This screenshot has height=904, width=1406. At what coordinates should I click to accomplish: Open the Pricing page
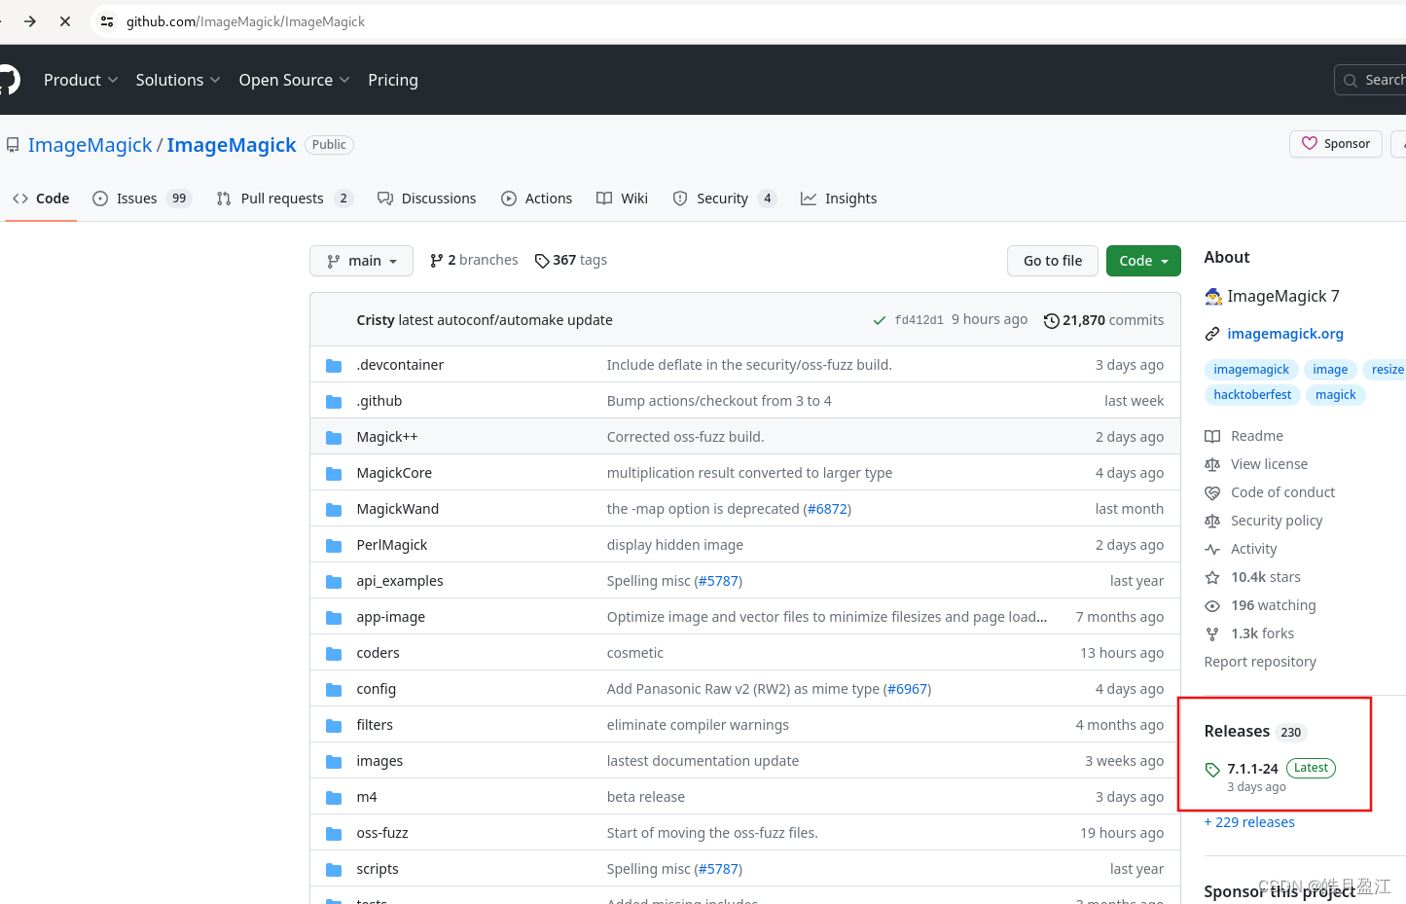point(393,80)
